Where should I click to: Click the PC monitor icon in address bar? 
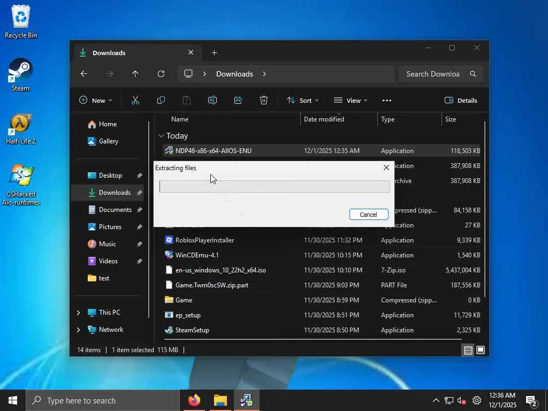pyautogui.click(x=188, y=74)
